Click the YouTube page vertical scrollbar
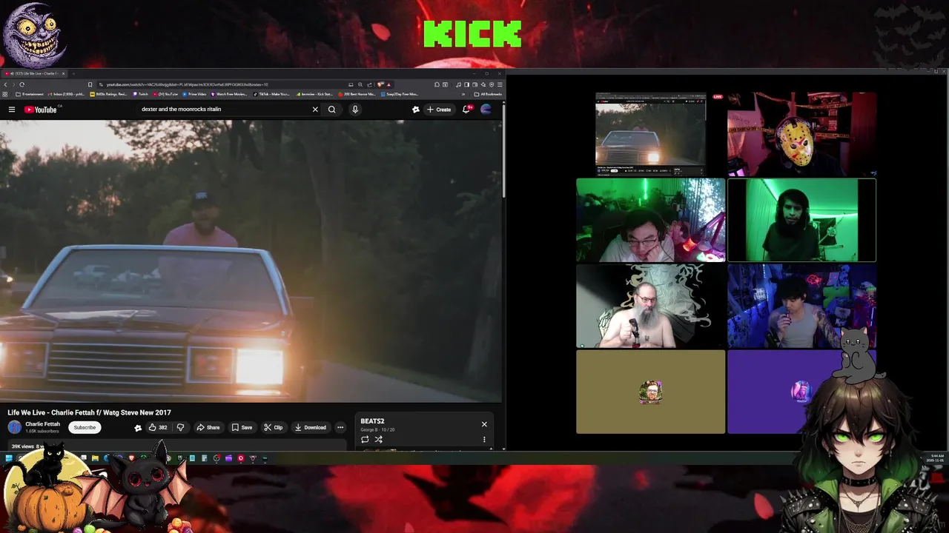 (503, 150)
